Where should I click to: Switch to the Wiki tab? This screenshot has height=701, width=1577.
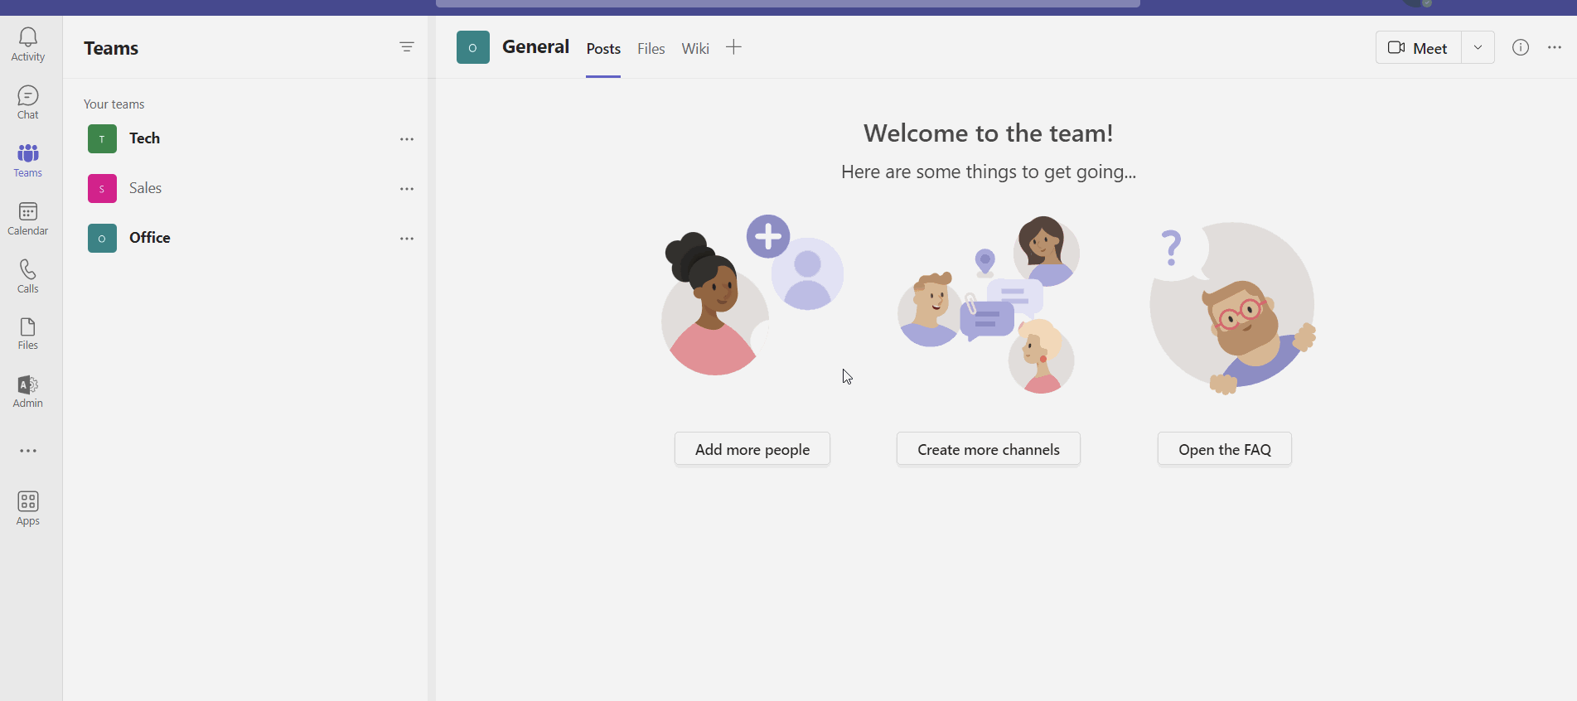click(695, 49)
